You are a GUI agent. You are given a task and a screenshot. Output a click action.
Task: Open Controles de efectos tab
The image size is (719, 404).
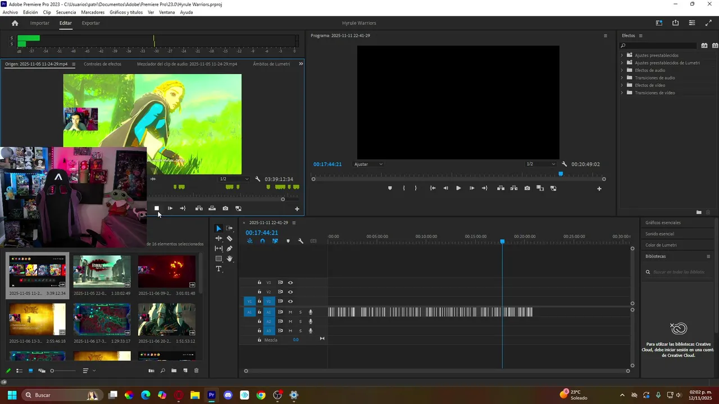(x=102, y=64)
